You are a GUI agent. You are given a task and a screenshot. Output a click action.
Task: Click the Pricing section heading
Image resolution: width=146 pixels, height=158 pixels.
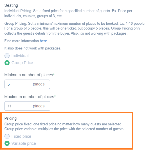[10, 118]
